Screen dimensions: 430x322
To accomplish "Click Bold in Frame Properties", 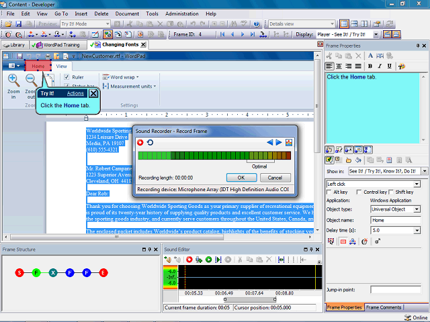I will (370, 66).
